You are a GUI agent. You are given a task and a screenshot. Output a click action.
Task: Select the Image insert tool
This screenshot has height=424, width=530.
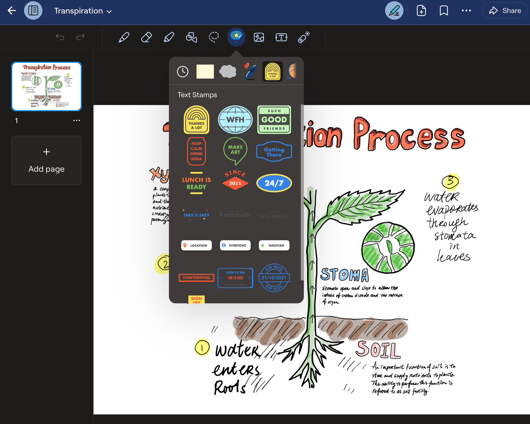(x=259, y=37)
